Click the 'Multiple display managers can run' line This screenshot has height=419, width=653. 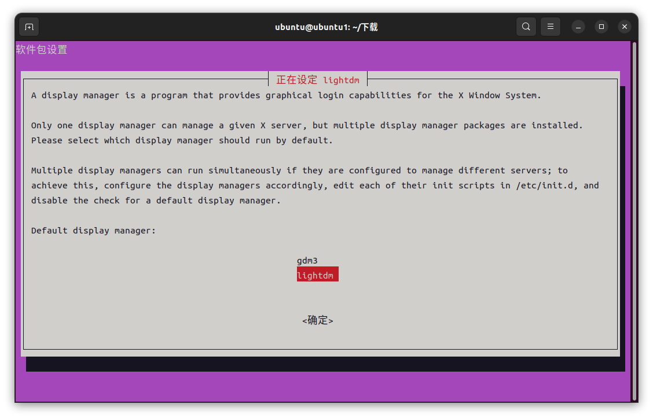pyautogui.click(x=299, y=170)
